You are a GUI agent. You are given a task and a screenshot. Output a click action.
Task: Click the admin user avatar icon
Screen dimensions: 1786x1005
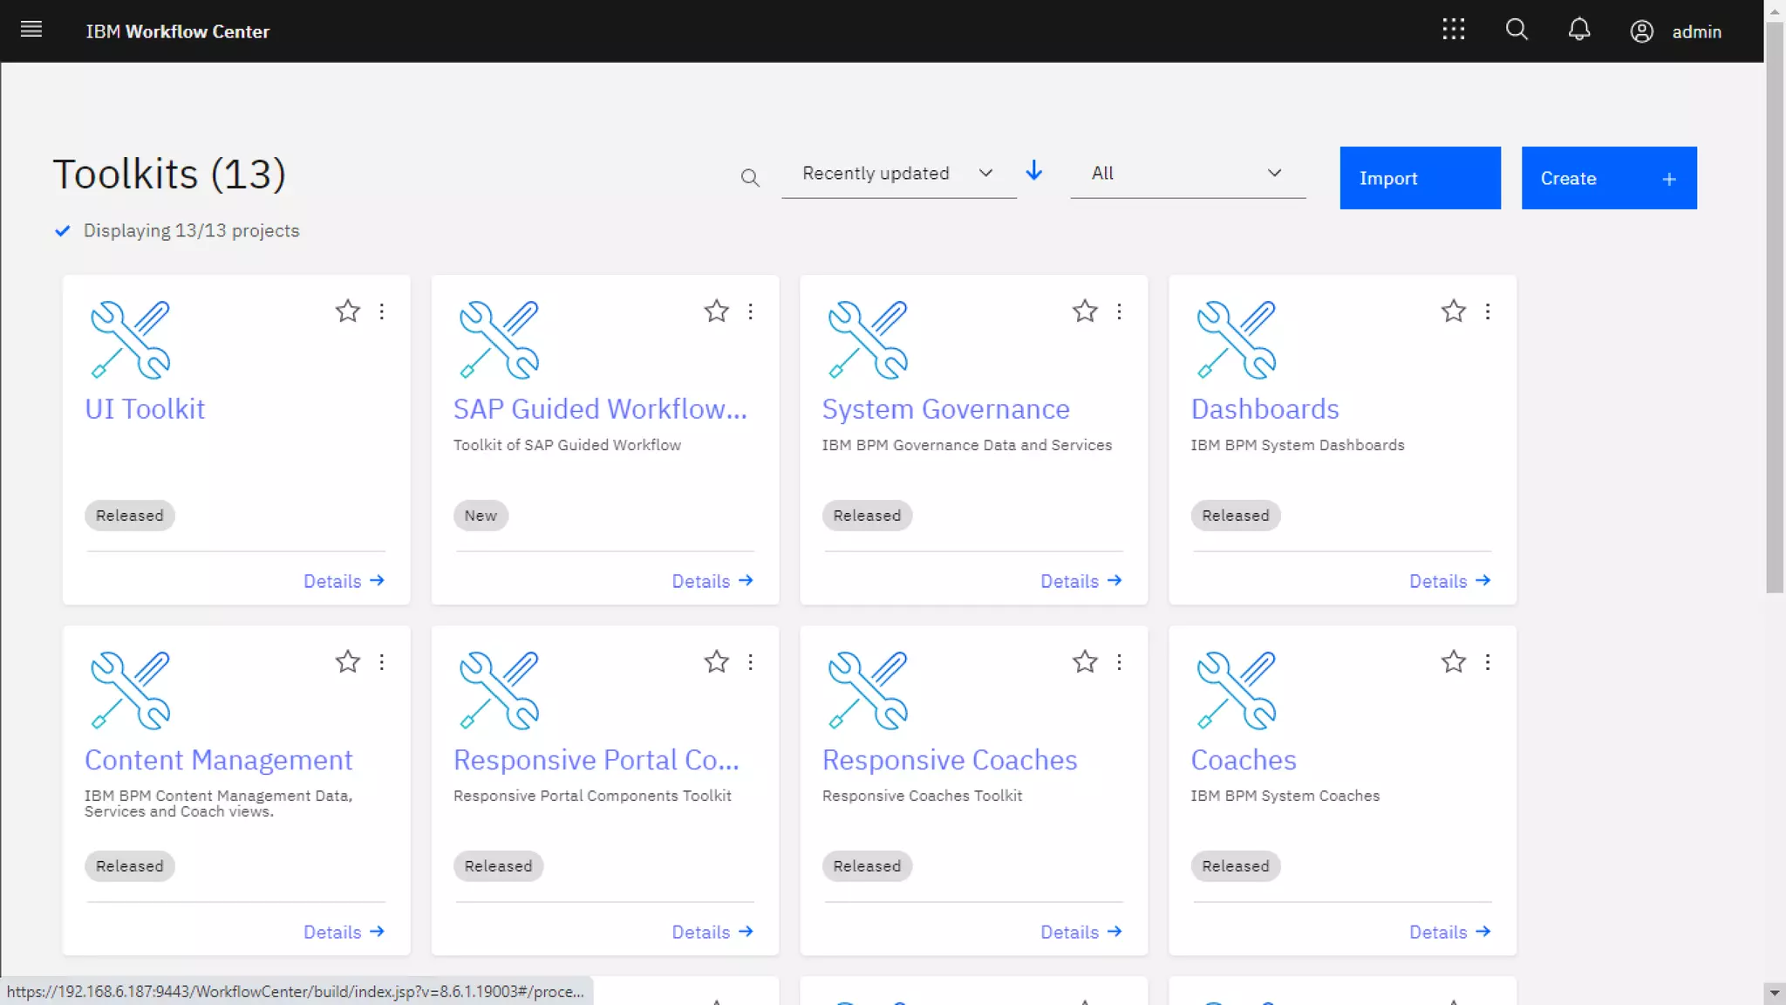pos(1641,31)
